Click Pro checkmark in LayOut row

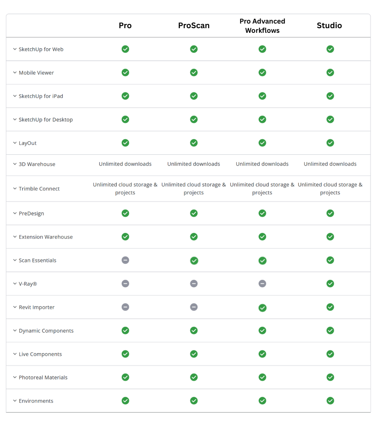point(125,143)
